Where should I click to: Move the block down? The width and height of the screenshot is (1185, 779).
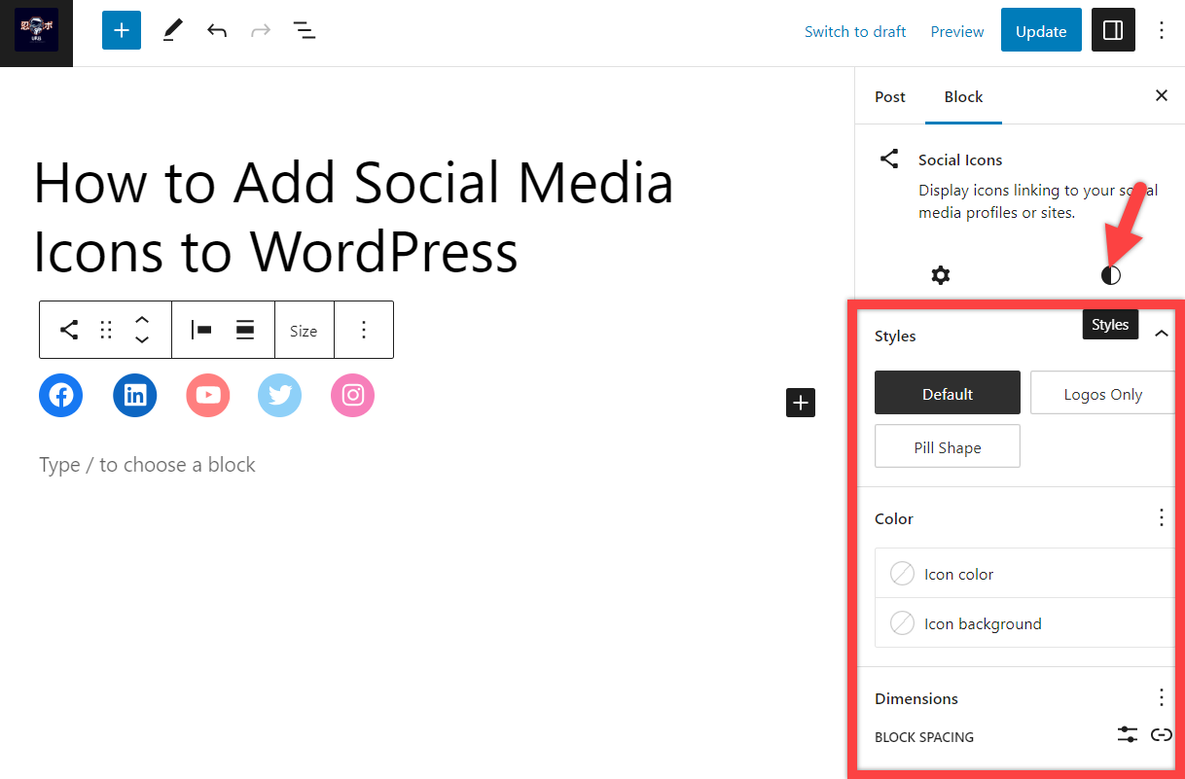pyautogui.click(x=141, y=339)
